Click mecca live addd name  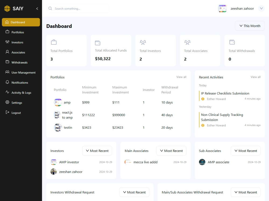tap(146, 162)
